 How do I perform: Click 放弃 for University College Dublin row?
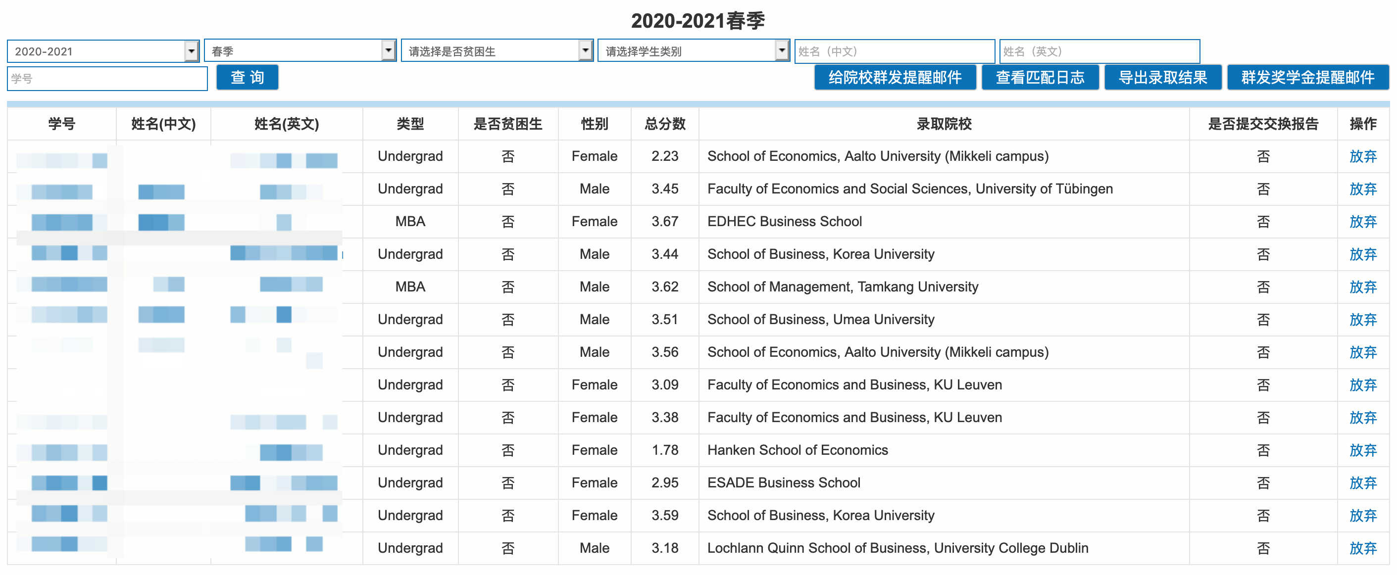pos(1362,548)
